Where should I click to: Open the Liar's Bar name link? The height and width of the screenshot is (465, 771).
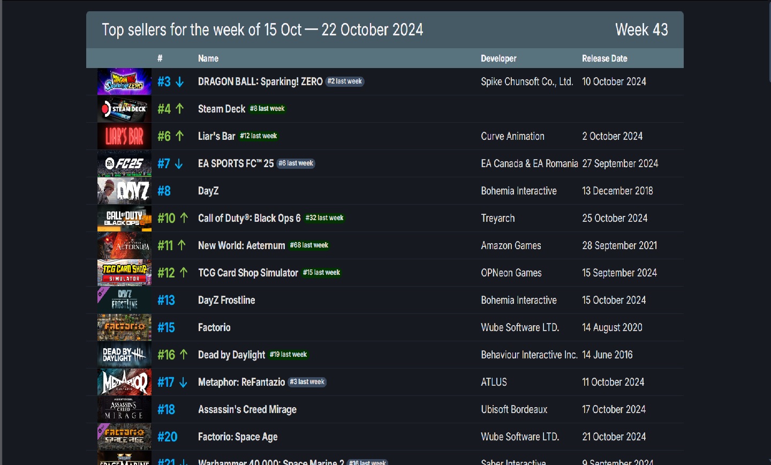217,136
